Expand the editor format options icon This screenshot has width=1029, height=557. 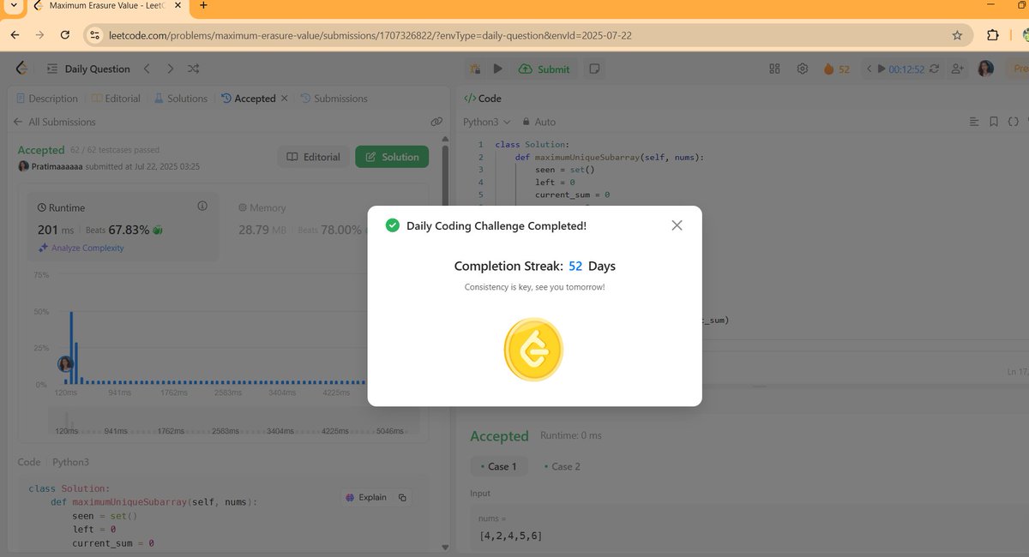coord(974,122)
